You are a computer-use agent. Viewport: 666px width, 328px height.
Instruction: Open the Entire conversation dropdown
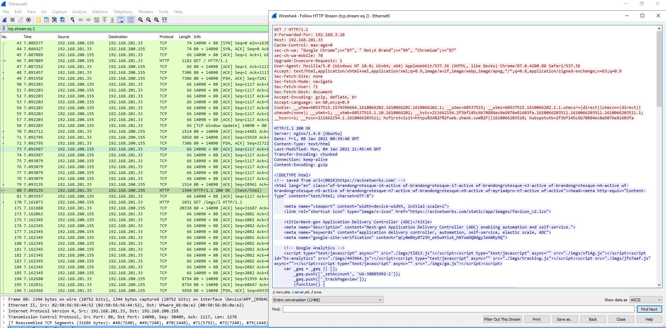pos(328,300)
